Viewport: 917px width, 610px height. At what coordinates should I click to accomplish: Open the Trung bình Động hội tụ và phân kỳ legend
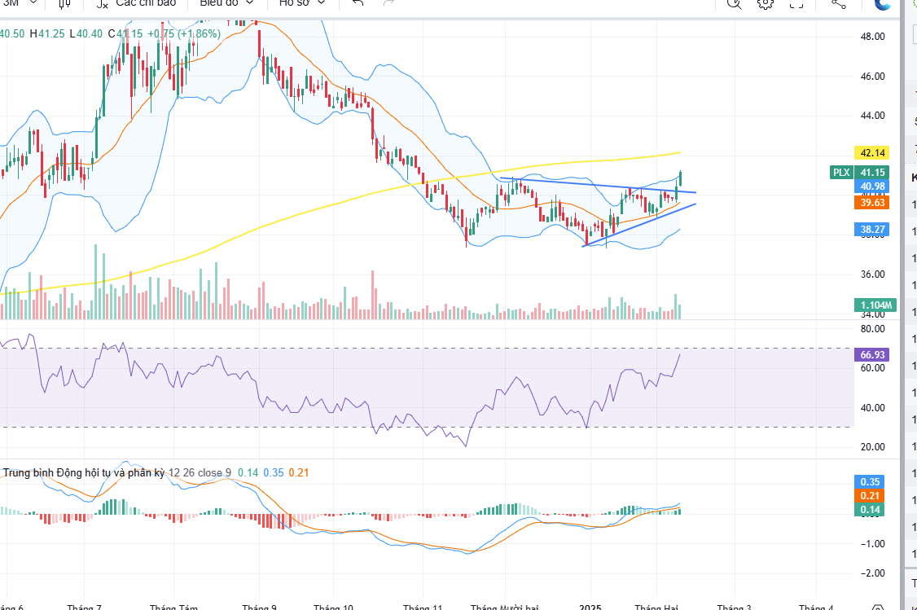coord(84,472)
